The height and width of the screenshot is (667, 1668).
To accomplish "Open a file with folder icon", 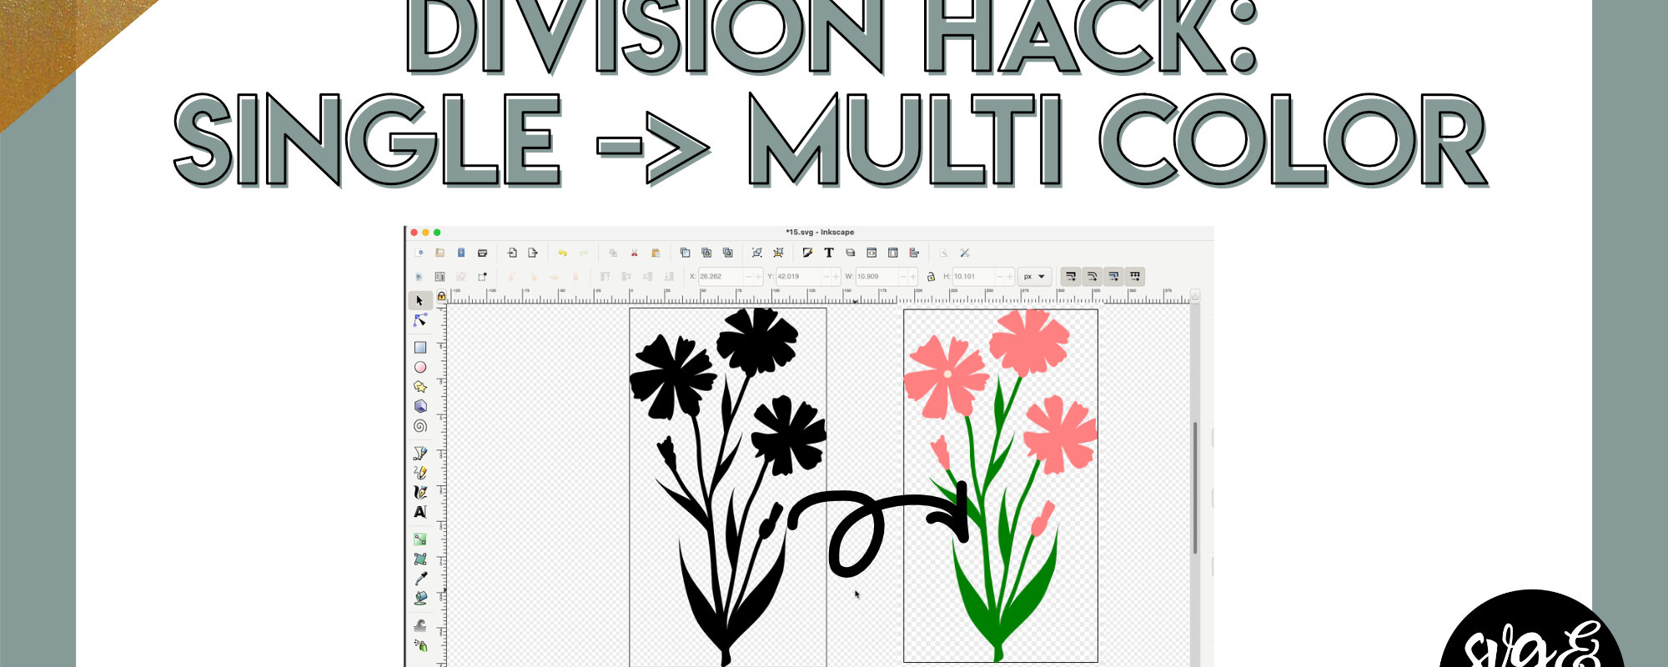I will pos(440,253).
